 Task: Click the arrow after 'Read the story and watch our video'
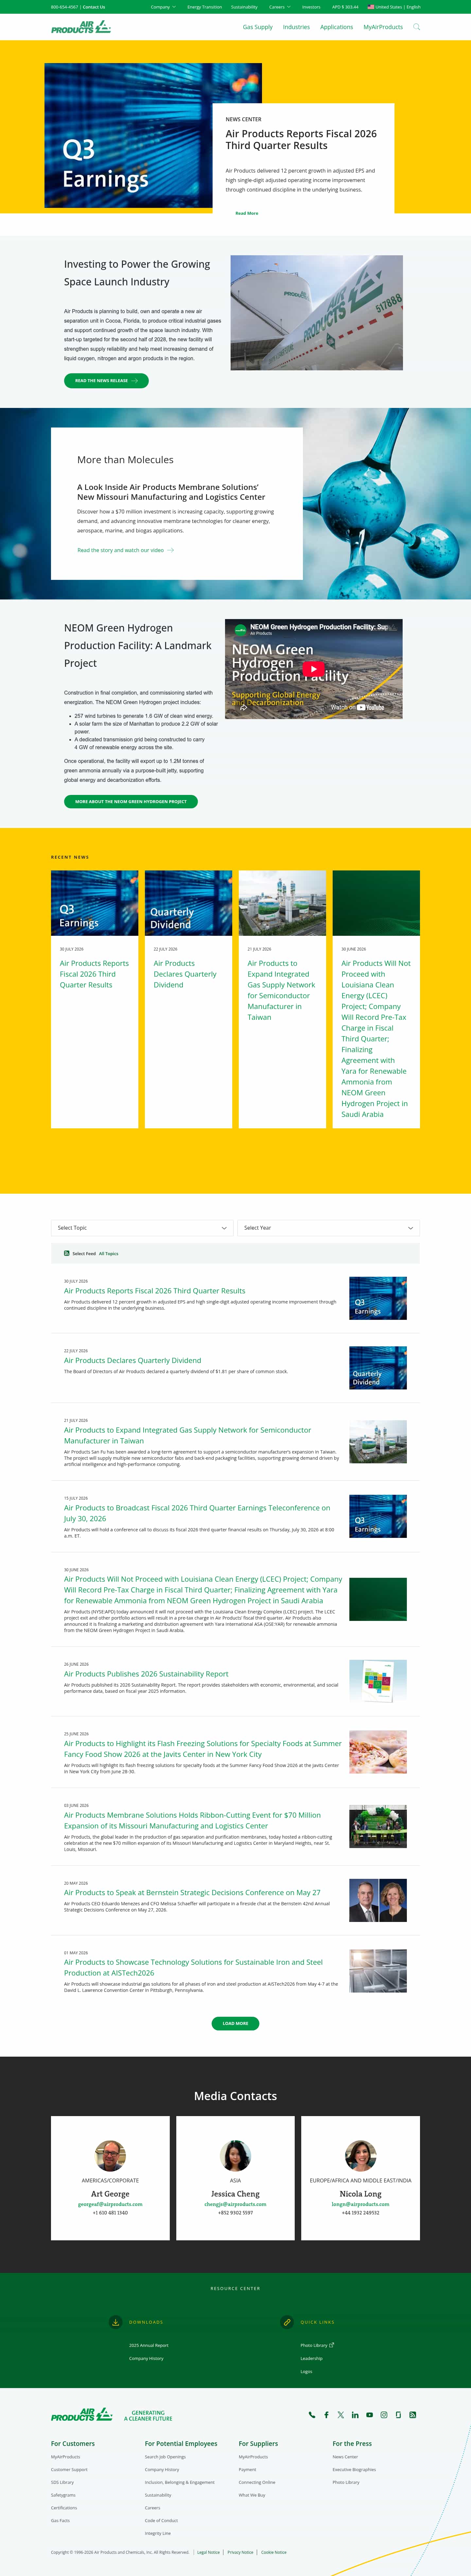(x=171, y=550)
